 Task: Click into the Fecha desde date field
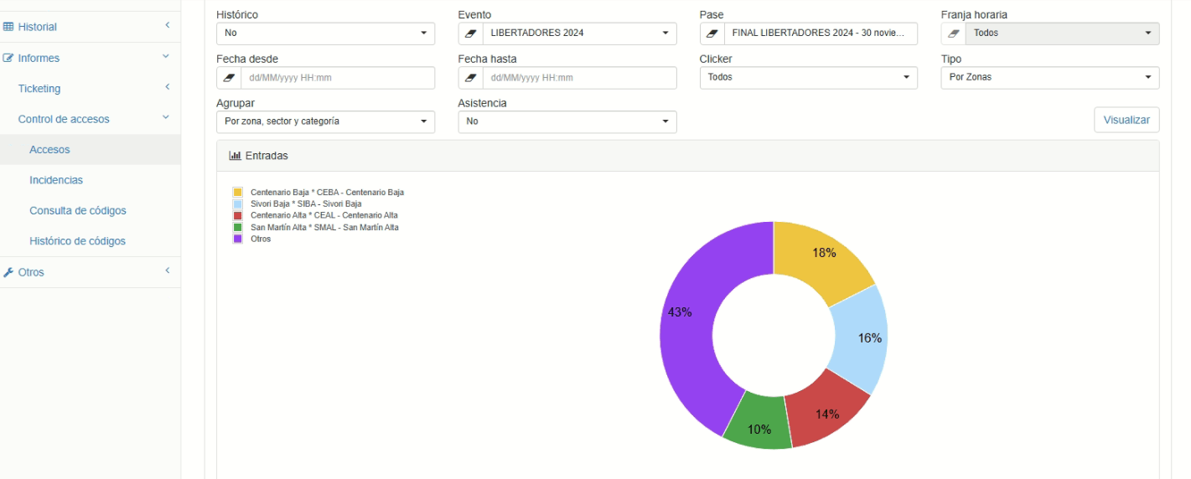338,78
